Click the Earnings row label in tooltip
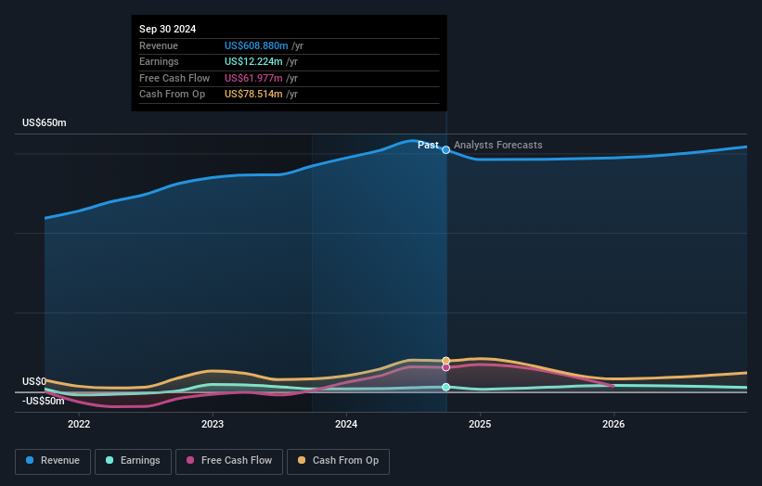Screen dimensions: 762x486 click(x=159, y=61)
